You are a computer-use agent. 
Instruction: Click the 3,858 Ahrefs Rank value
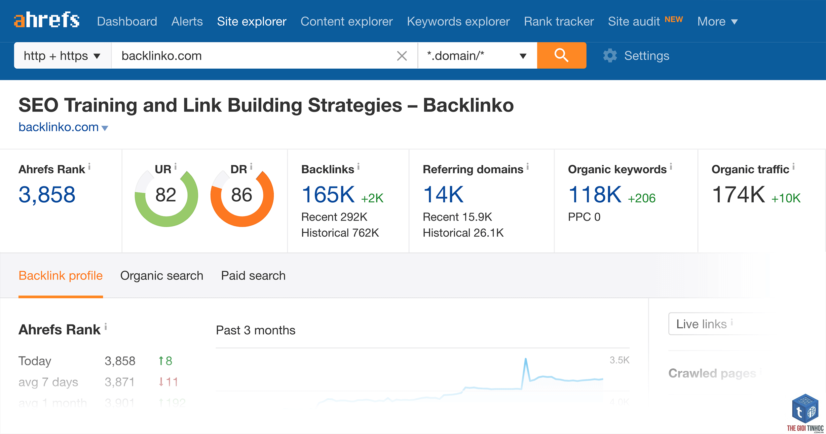[x=47, y=194]
